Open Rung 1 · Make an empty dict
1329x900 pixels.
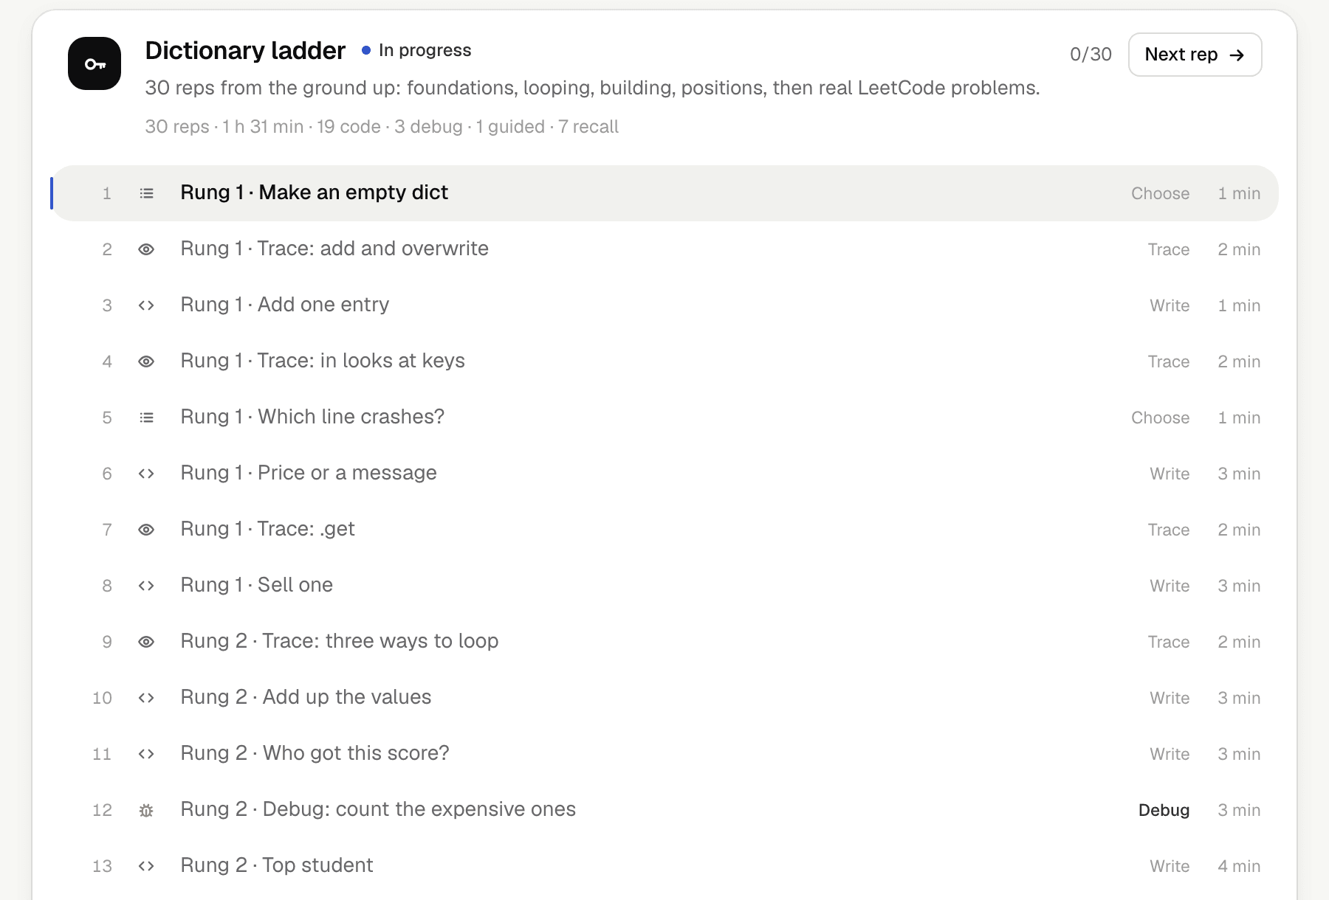pyautogui.click(x=664, y=193)
